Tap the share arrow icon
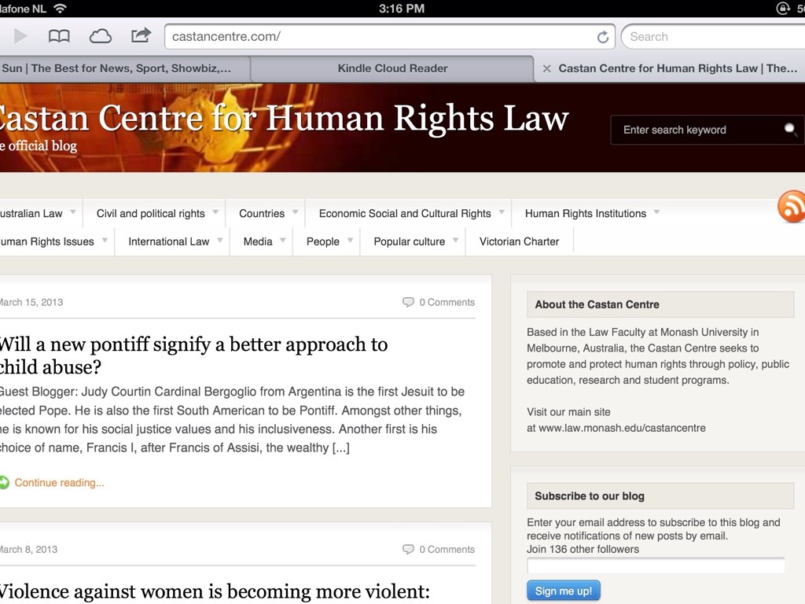The image size is (805, 604). pyautogui.click(x=141, y=35)
